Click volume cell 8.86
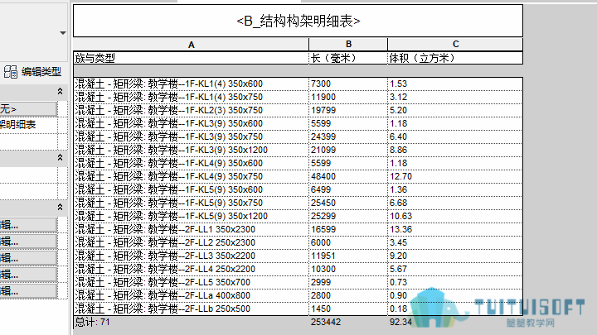 click(455, 150)
